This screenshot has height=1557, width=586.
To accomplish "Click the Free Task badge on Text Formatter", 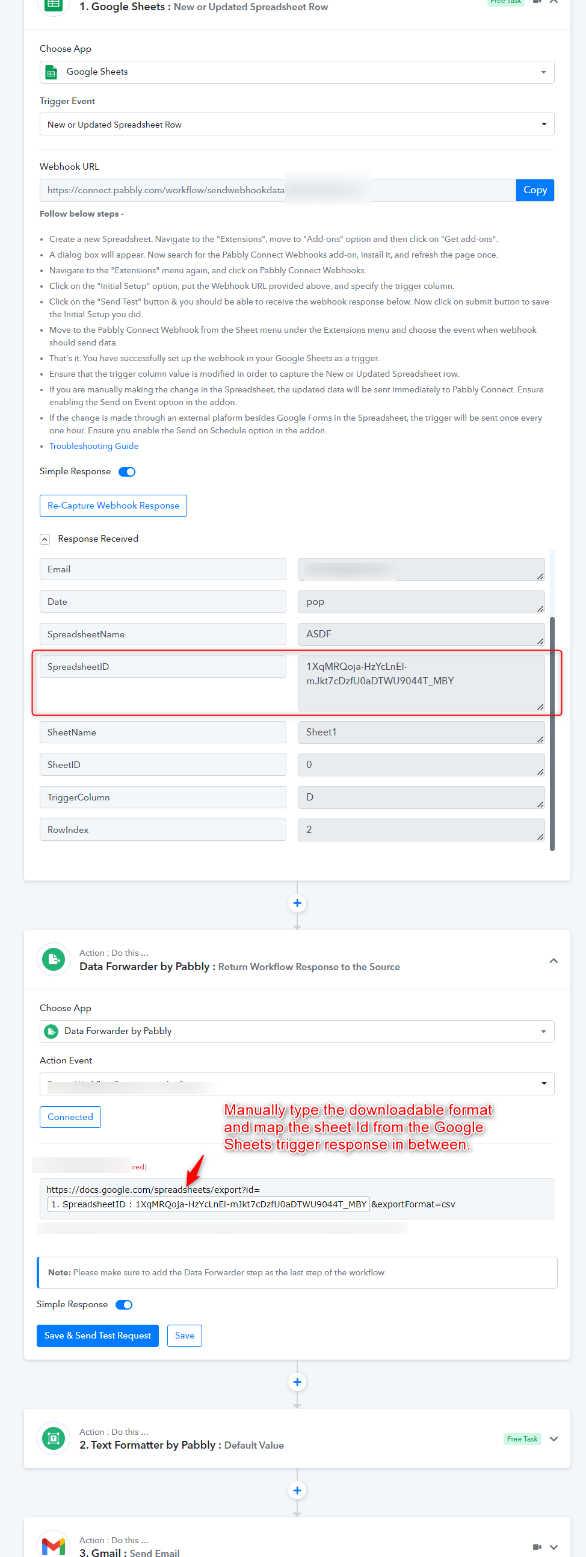I will (x=522, y=1439).
